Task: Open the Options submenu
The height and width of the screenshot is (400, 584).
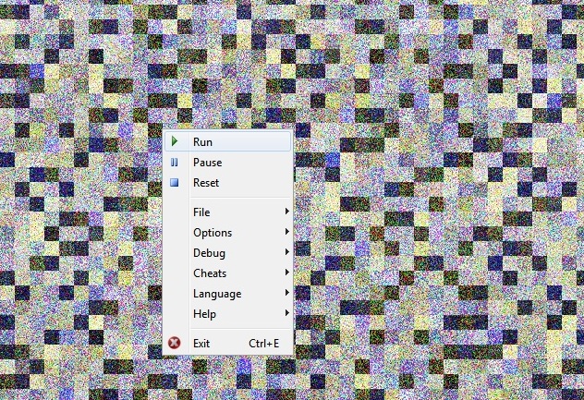Action: pyautogui.click(x=227, y=233)
